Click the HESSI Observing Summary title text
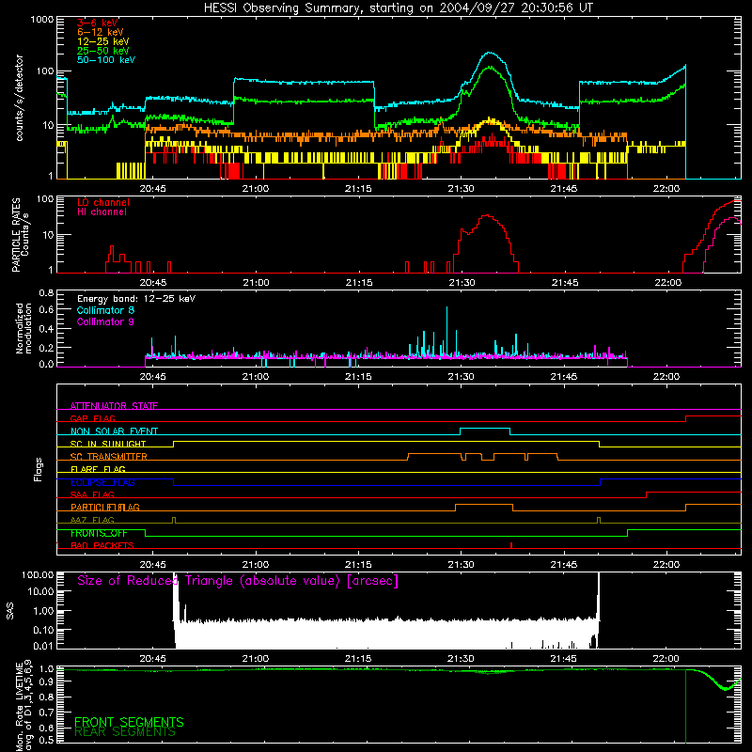Image resolution: width=752 pixels, height=752 pixels. pos(398,8)
